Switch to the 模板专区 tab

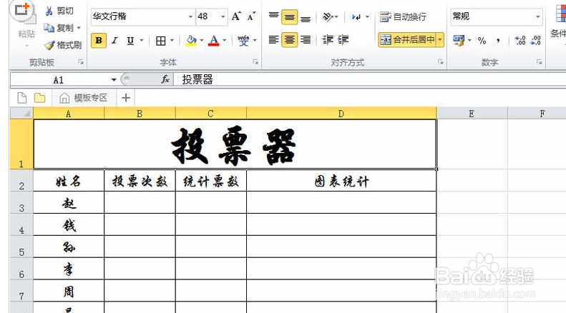pos(84,98)
